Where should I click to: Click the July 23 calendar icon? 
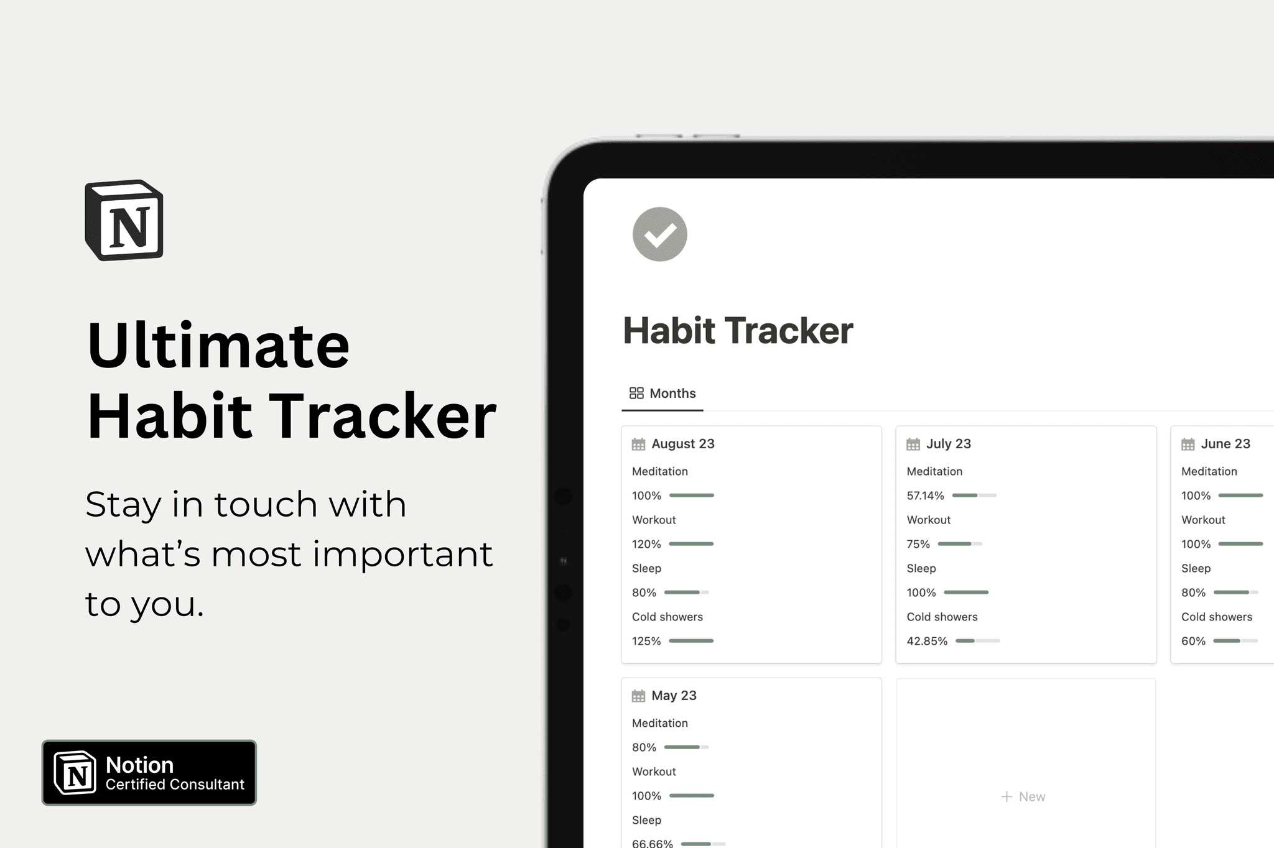click(x=913, y=442)
